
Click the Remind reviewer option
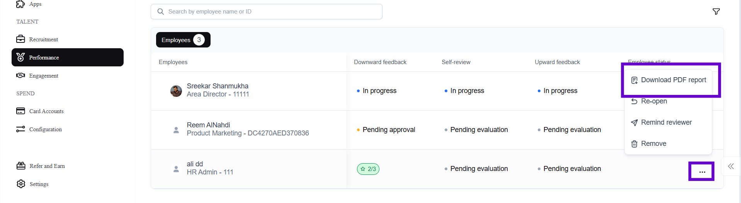pos(666,122)
